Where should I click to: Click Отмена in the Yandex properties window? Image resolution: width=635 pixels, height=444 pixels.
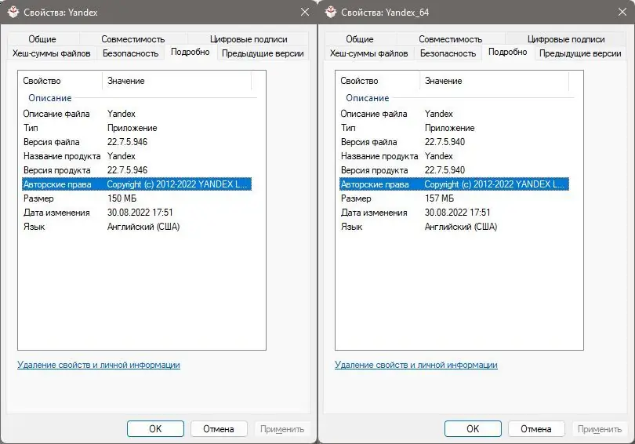coord(219,428)
